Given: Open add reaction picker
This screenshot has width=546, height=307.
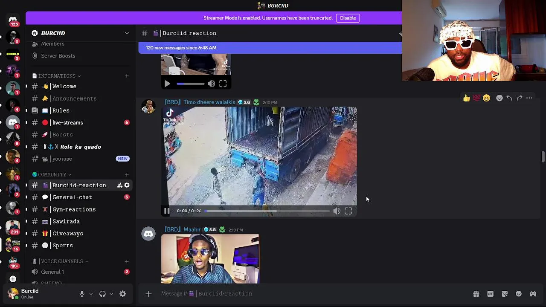Looking at the screenshot, I should pyautogui.click(x=500, y=98).
